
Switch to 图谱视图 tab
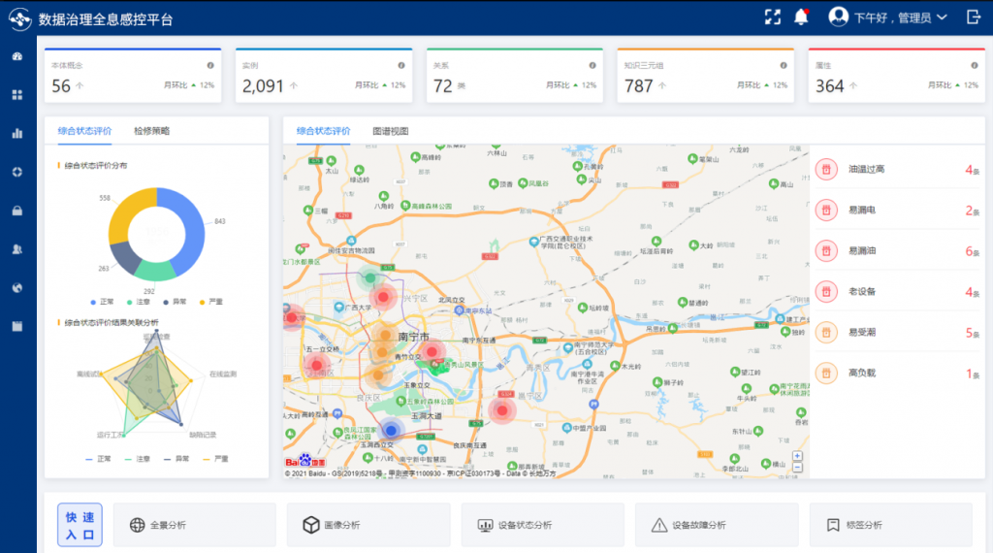click(x=391, y=130)
